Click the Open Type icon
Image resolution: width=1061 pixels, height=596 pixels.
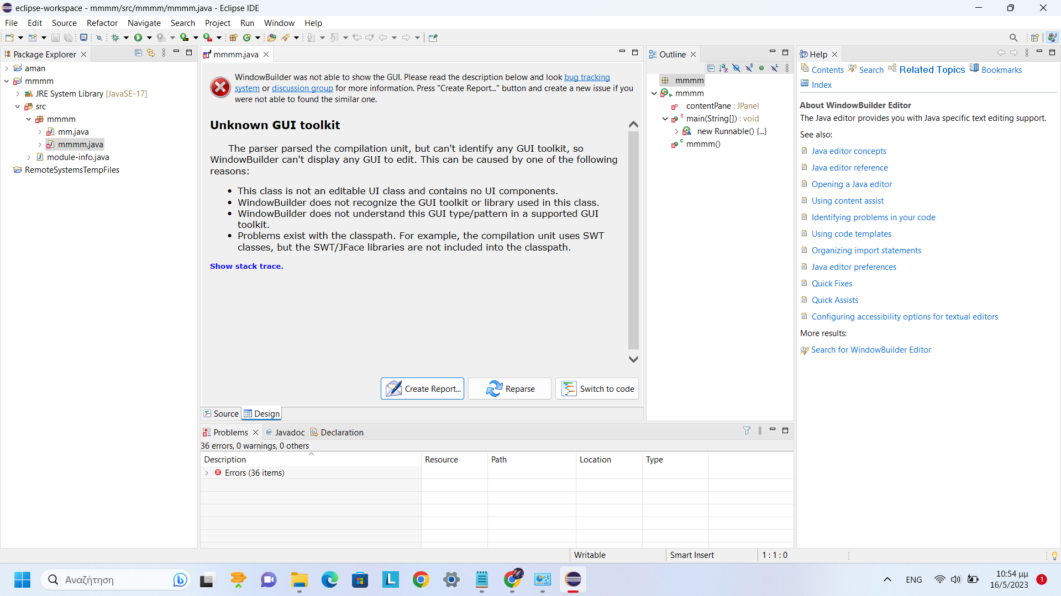(271, 38)
